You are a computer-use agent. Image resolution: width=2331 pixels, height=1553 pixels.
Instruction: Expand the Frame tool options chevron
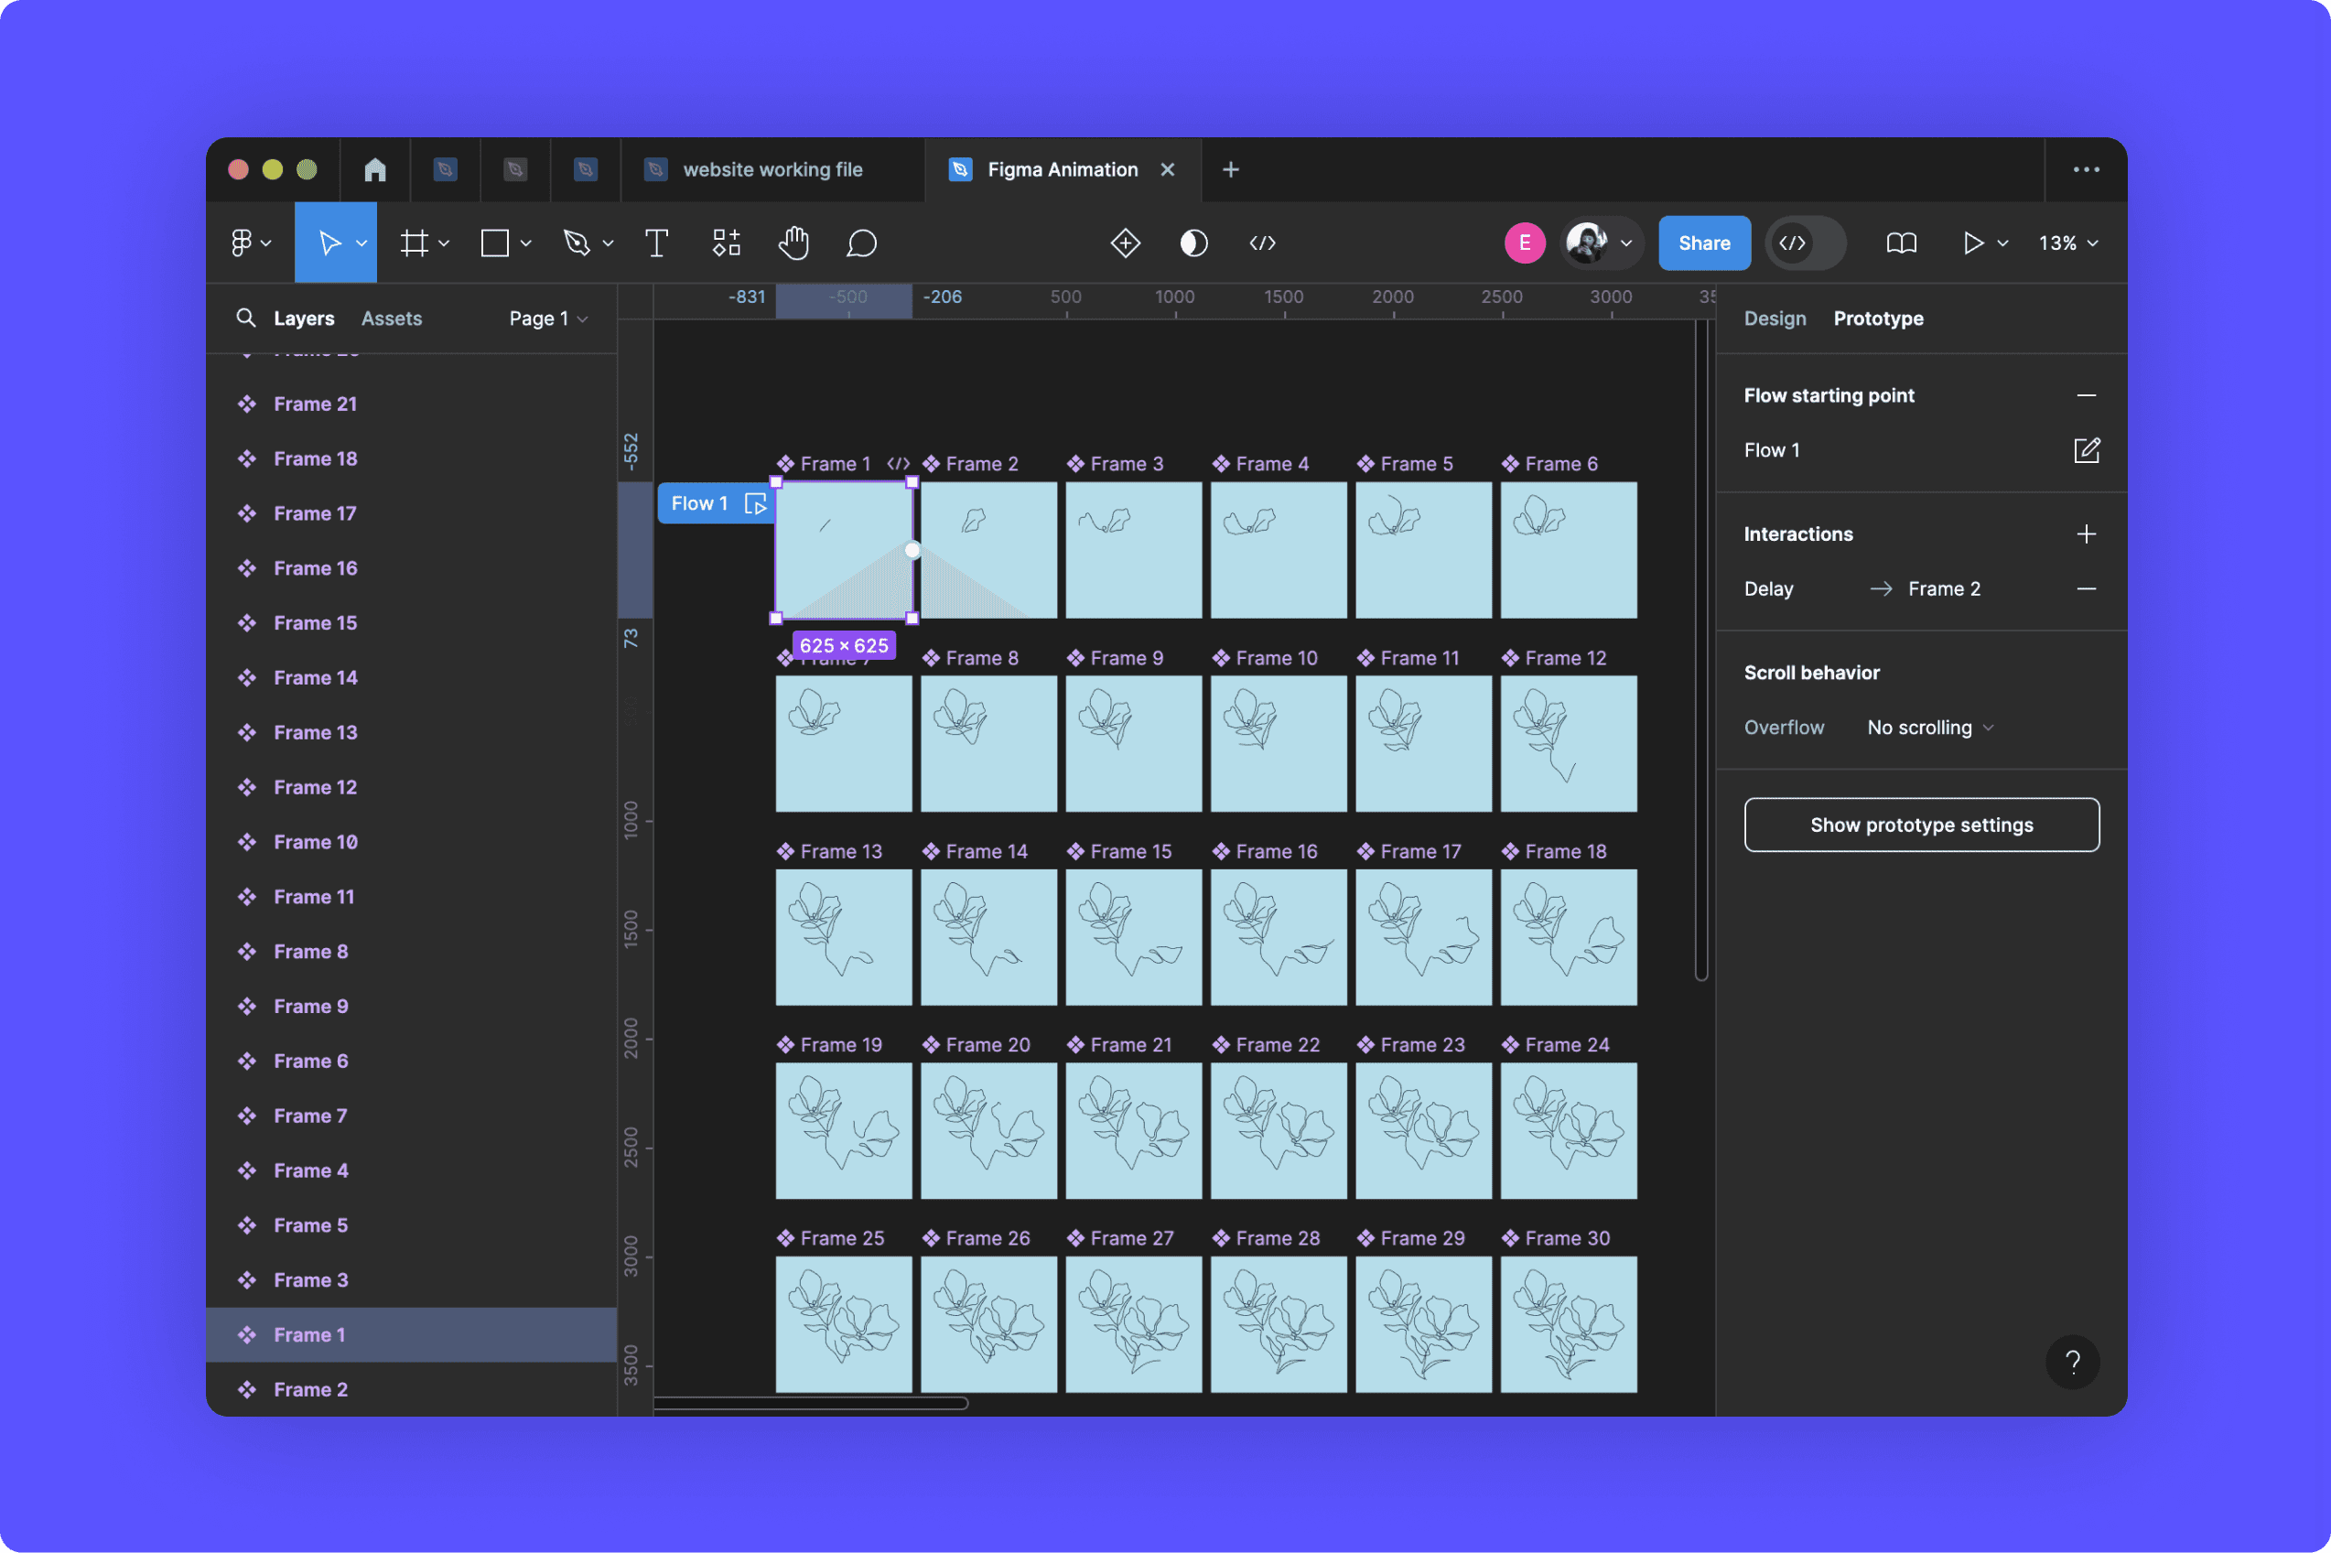[x=444, y=243]
